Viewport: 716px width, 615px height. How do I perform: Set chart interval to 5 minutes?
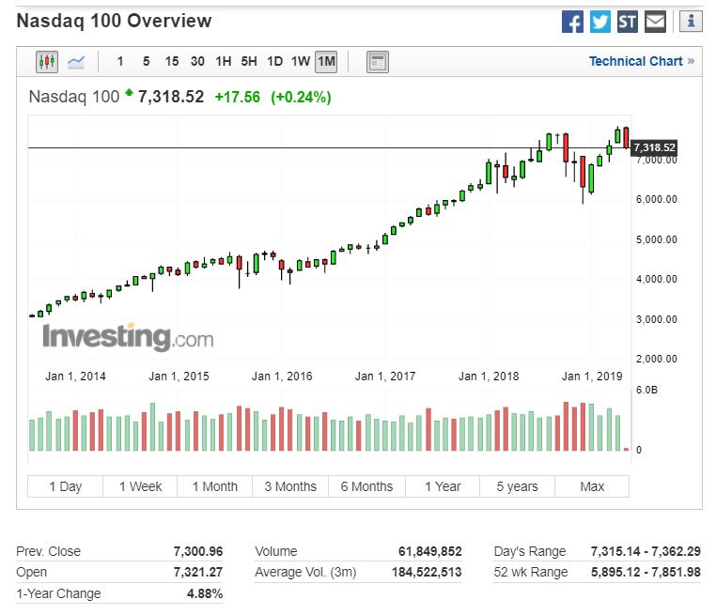click(x=147, y=62)
